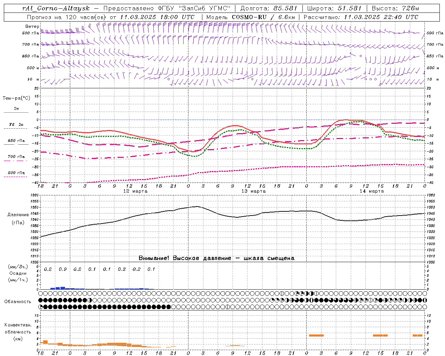Viewport: 445px width, 356px height.
Task: Click the 14 марта date label
Action: tap(372, 191)
